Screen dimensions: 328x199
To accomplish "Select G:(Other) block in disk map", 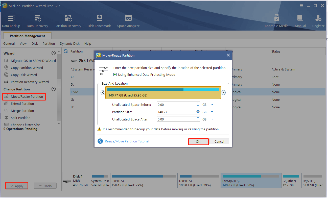I will pos(291,180).
